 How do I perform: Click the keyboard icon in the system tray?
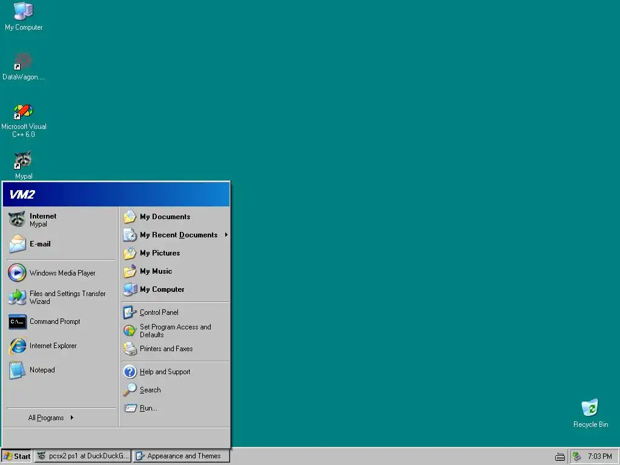(560, 457)
